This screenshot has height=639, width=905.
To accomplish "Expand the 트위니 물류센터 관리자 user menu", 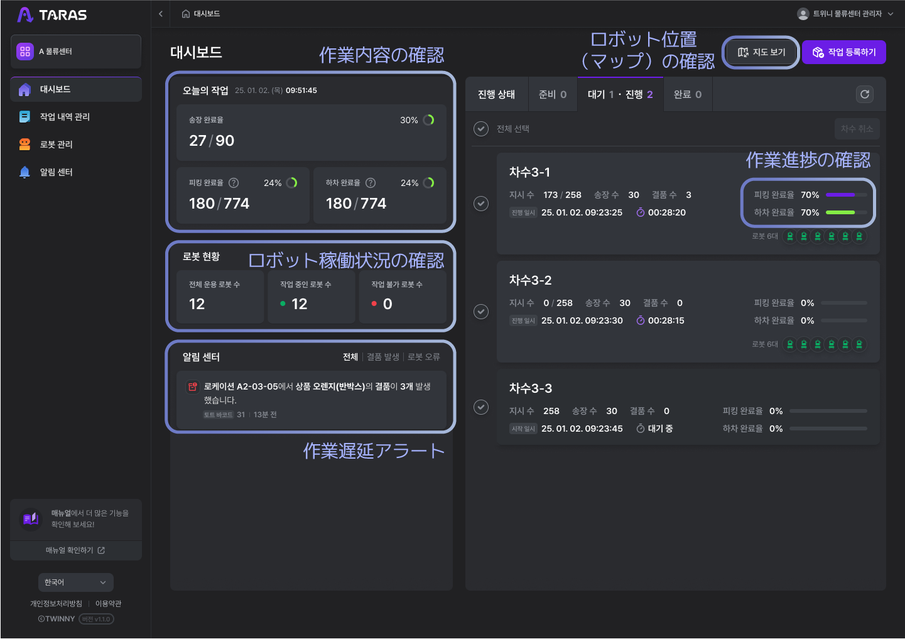I will [845, 14].
